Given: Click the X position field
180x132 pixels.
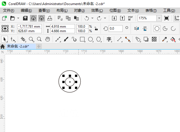Looking at the screenshot, I should click(x=29, y=27).
